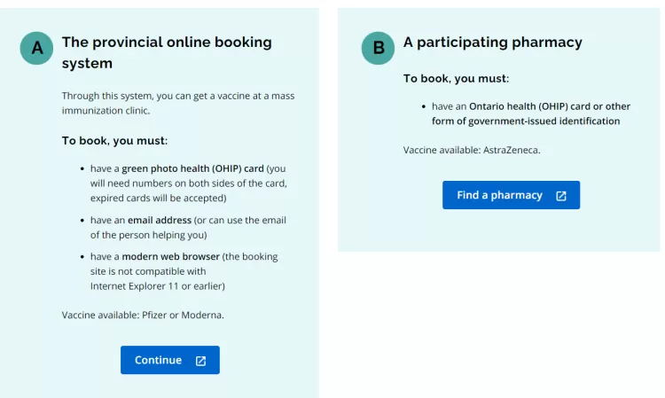Click 'Vaccine available: Pfizer or Moderna' text
665x398 pixels.
pyautogui.click(x=143, y=316)
